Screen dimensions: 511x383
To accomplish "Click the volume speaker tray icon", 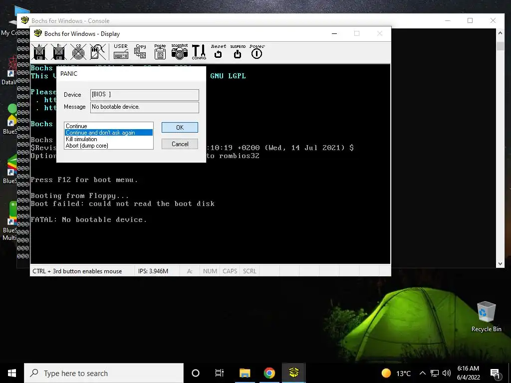I will [447, 373].
